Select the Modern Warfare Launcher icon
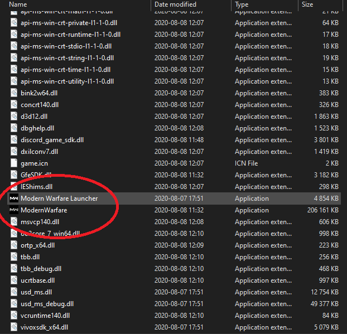 (14, 199)
